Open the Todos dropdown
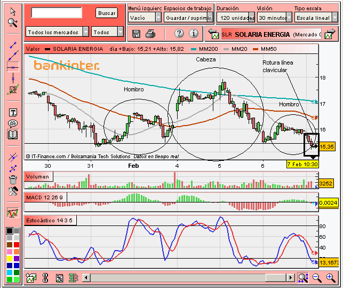This screenshot has width=343, height=288. [107, 32]
